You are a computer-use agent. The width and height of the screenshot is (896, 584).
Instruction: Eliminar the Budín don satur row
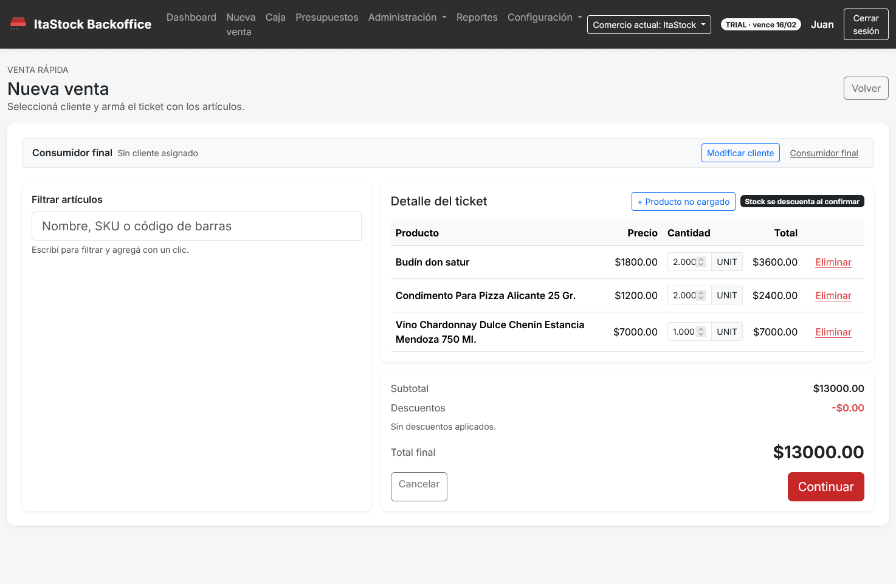coord(833,262)
